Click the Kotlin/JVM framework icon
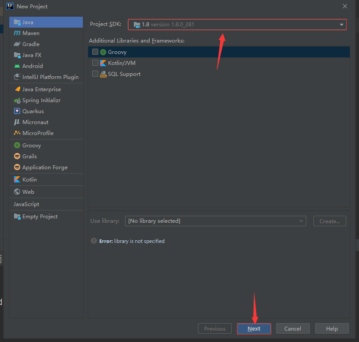The height and width of the screenshot is (342, 359). [103, 63]
